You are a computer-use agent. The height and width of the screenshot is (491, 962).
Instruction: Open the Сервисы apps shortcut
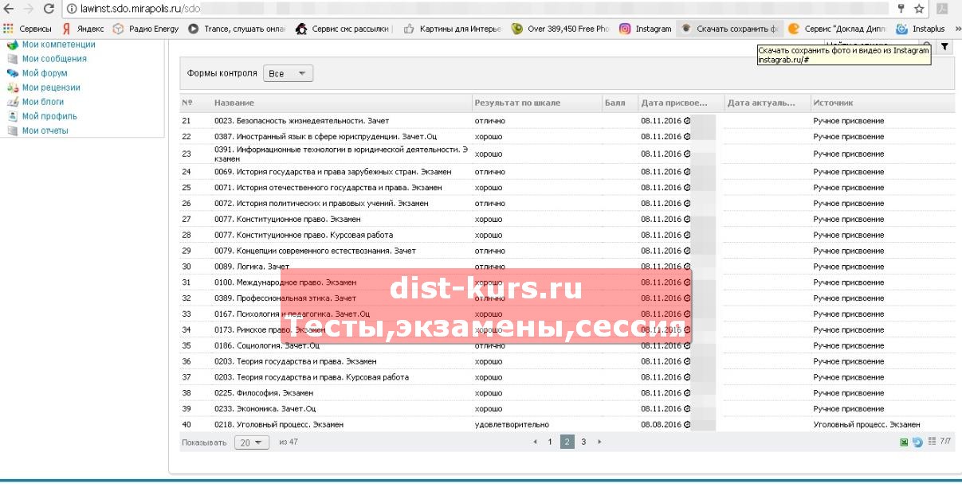point(27,29)
